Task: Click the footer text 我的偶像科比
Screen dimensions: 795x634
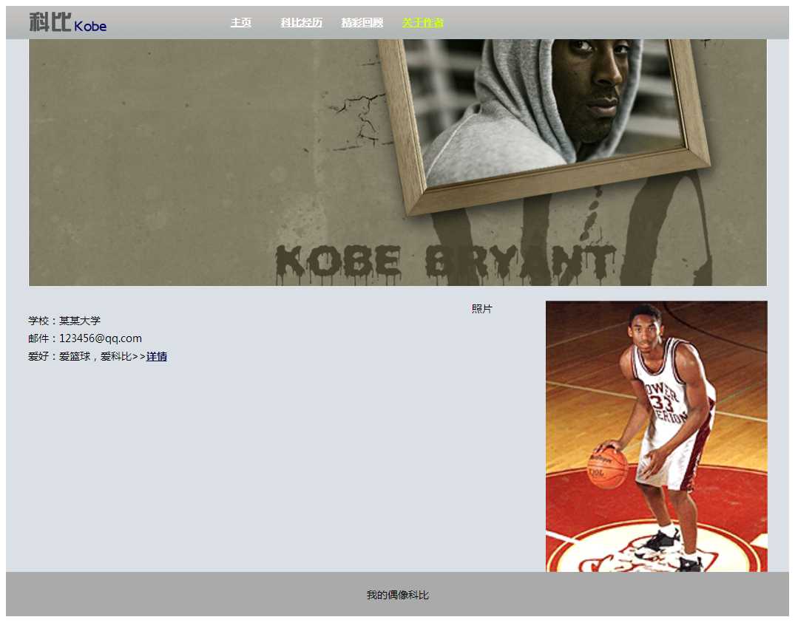Action: tap(397, 595)
